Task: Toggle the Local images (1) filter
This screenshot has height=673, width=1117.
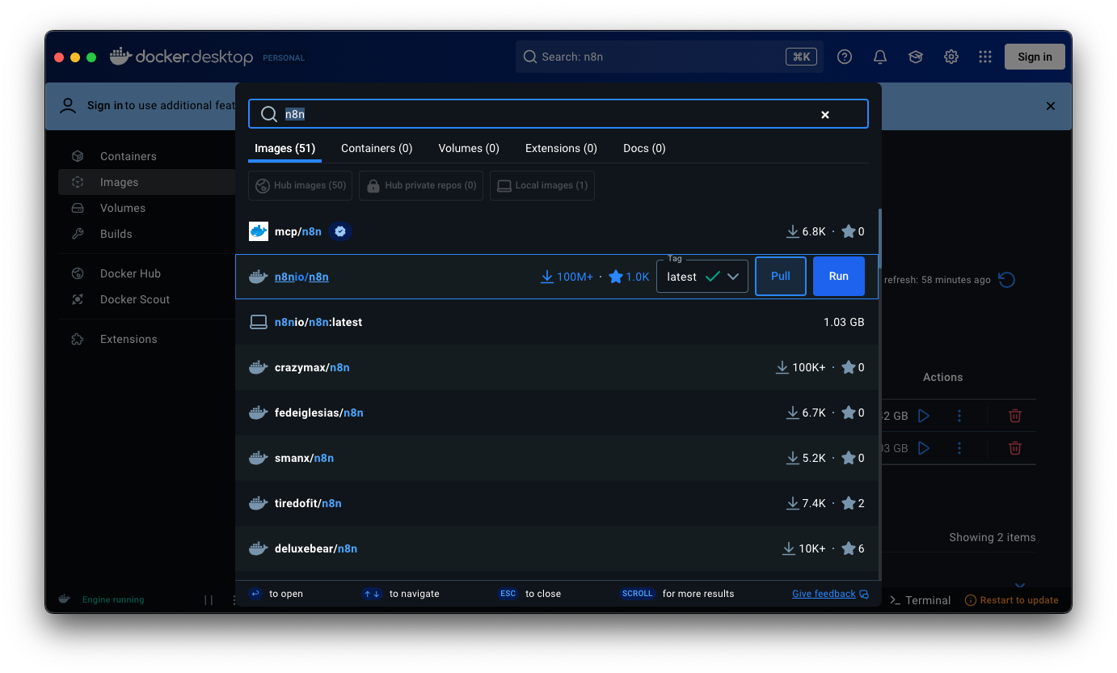Action: click(542, 185)
